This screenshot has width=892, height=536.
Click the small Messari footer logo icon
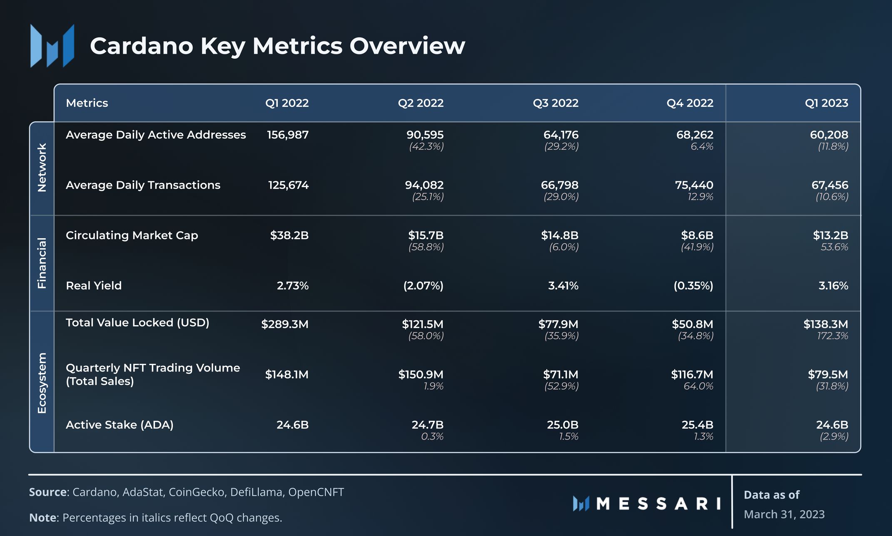point(581,504)
